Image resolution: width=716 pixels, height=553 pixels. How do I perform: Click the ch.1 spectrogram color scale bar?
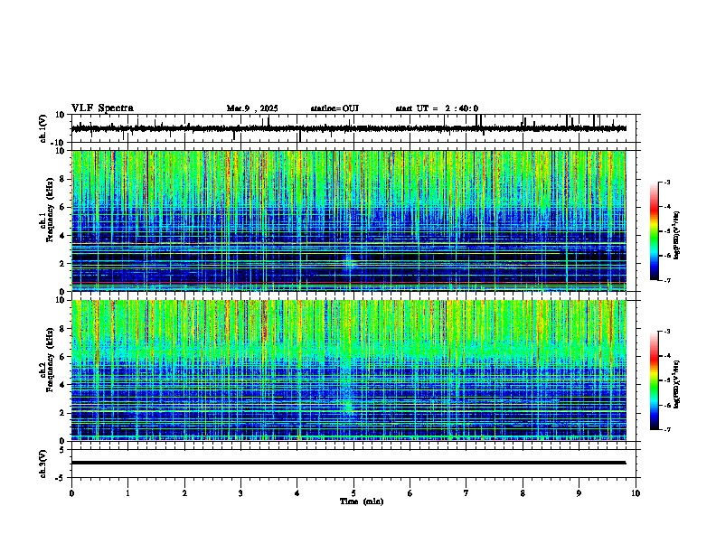pos(655,231)
